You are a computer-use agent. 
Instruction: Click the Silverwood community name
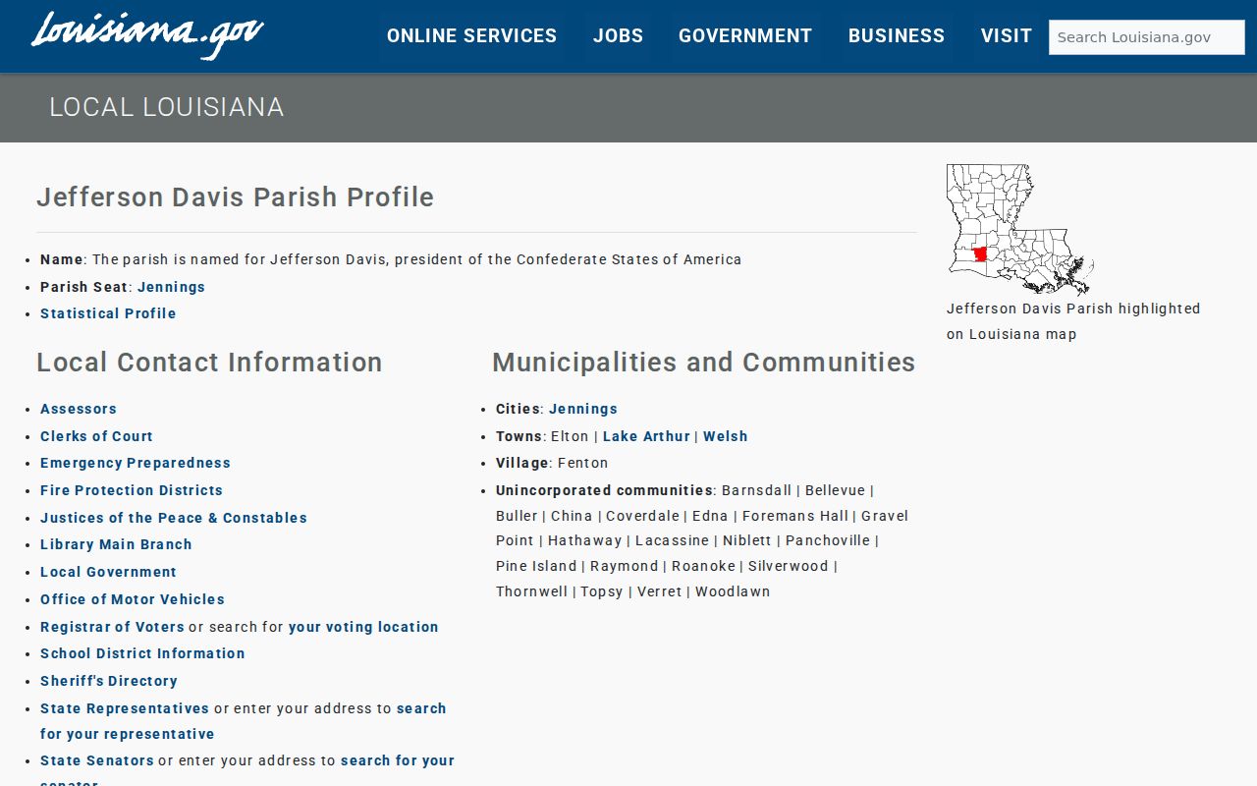[789, 566]
